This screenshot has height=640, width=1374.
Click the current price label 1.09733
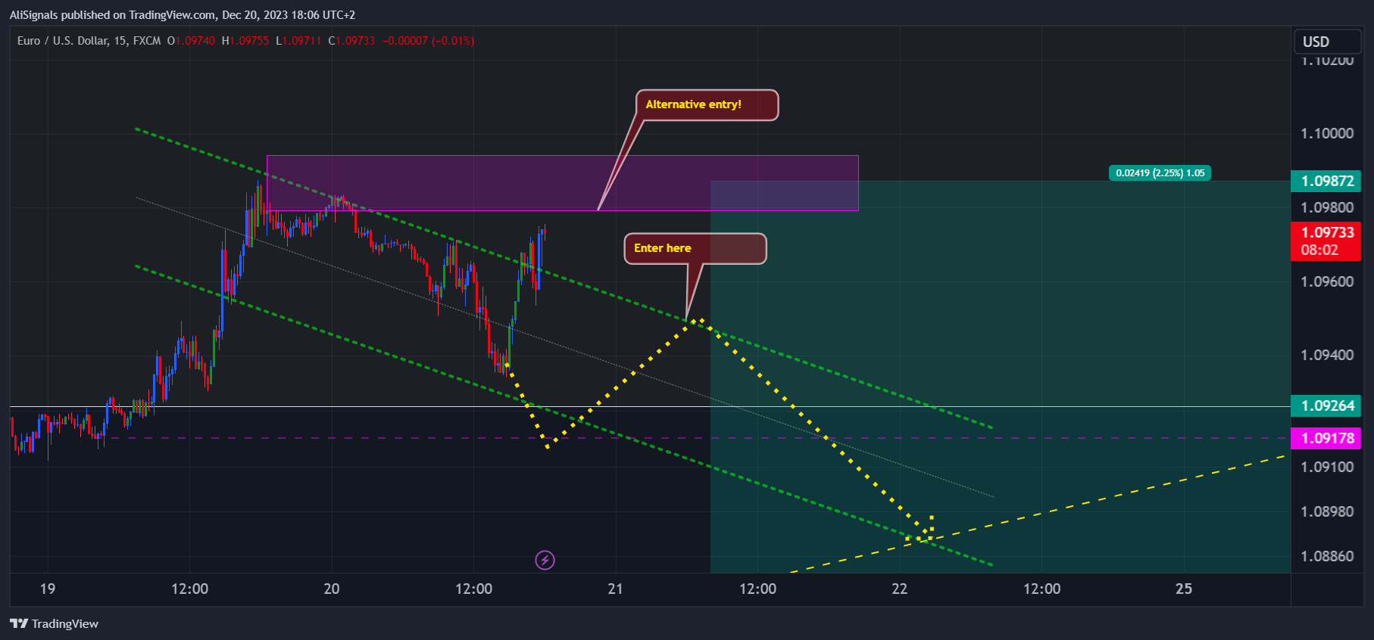click(1327, 232)
